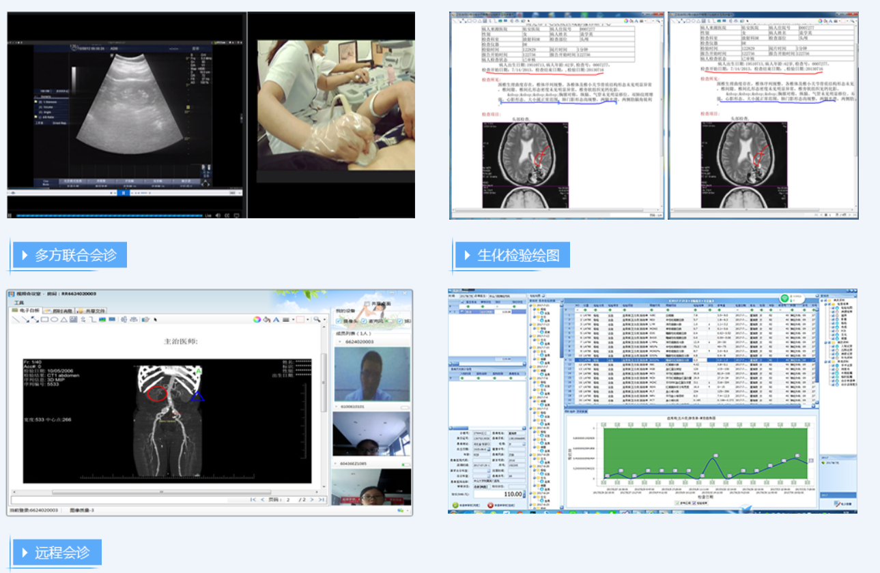The image size is (880, 573).
Task: Select the text 'A' tool in whiteboard toolbar
Action: tap(276, 319)
